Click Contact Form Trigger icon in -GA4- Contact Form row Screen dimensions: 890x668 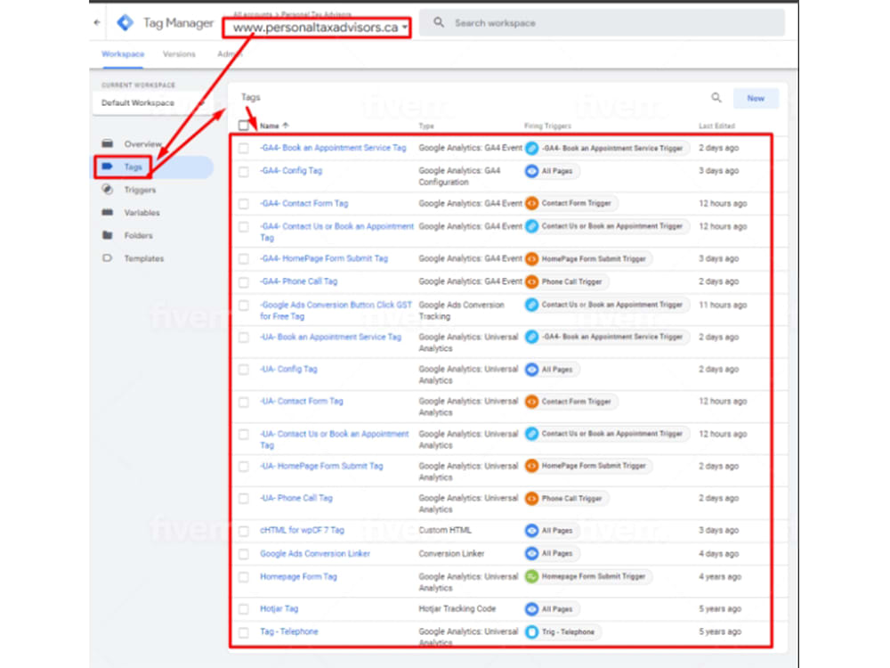click(531, 203)
